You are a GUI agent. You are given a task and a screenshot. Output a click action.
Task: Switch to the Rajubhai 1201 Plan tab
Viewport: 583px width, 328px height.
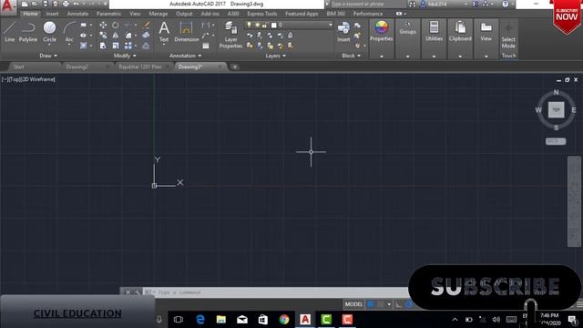point(140,67)
